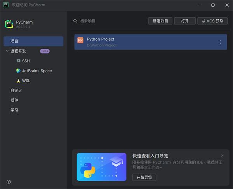Viewport: 233px width, 189px height.
Task: Open the Python Project recent entry
Action: click(151, 42)
